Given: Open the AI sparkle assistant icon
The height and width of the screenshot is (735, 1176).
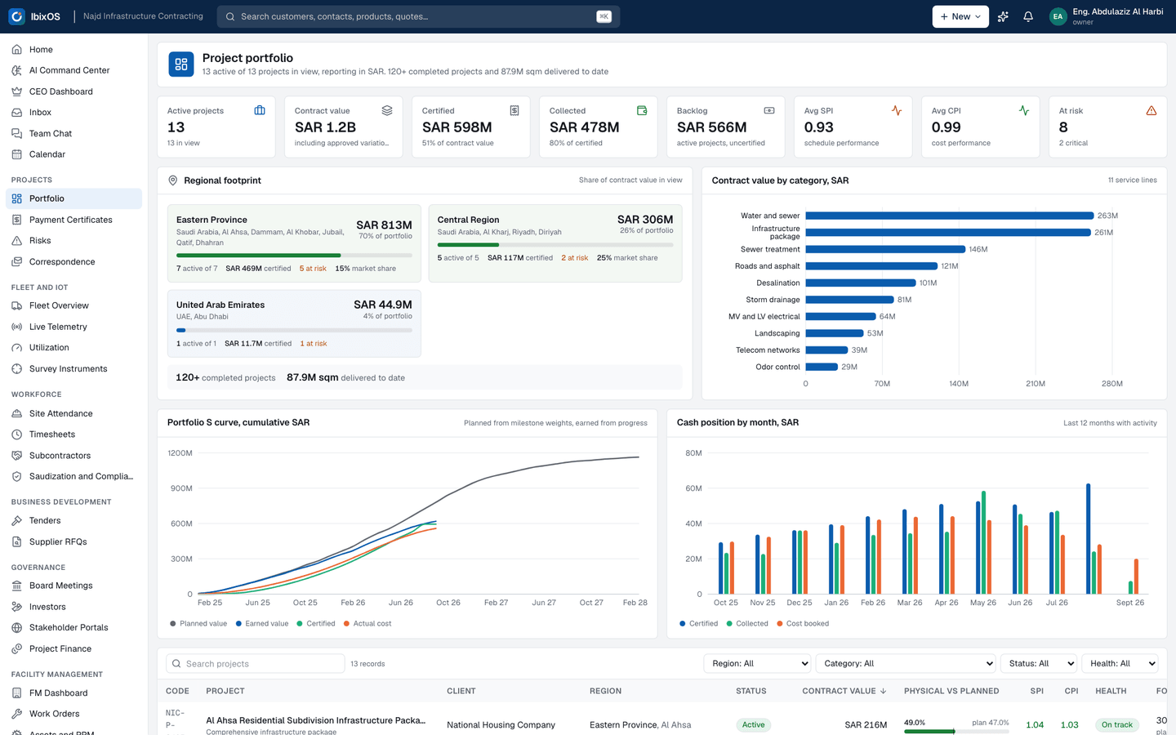Looking at the screenshot, I should 1003,16.
